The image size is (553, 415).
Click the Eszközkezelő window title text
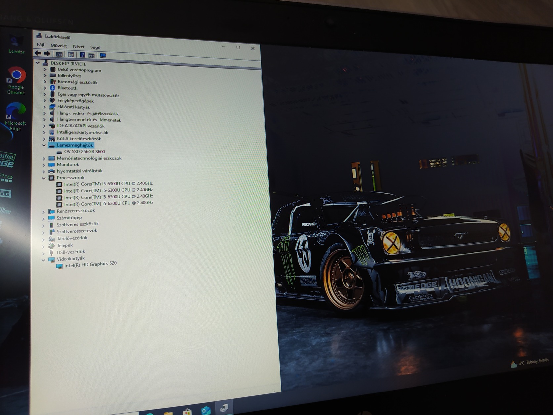click(58, 37)
